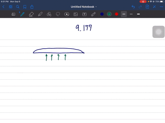Open the share and export menu
165x123 pixels.
point(32,7)
